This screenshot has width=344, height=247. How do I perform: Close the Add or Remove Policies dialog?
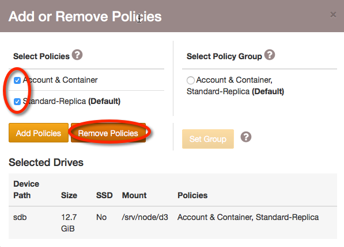click(333, 15)
